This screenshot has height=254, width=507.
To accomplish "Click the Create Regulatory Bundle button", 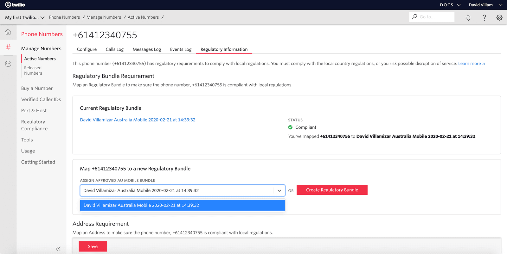I will click(x=332, y=190).
